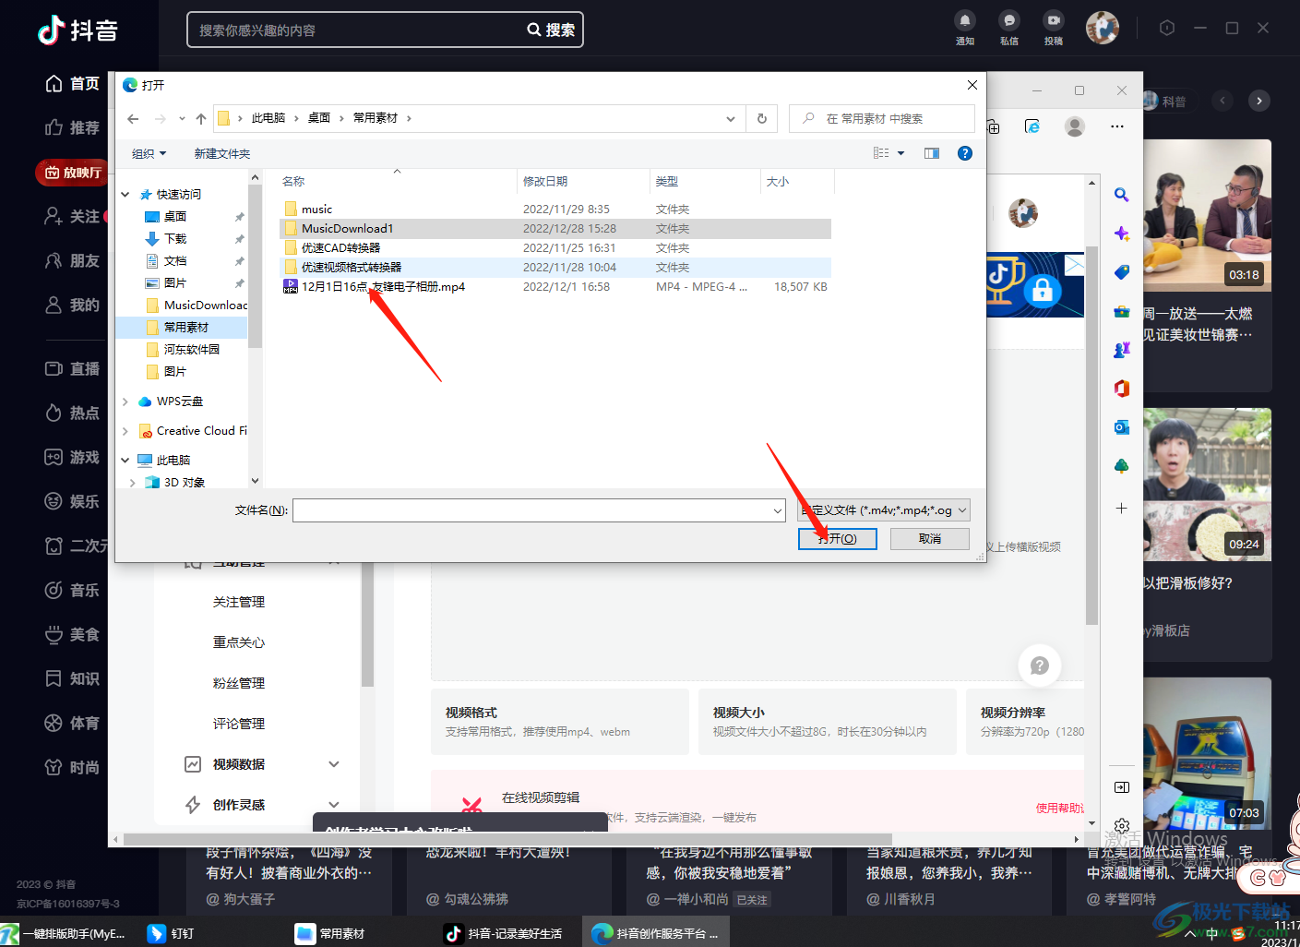Open the view options dropdown arrow
1300x947 pixels.
point(901,153)
